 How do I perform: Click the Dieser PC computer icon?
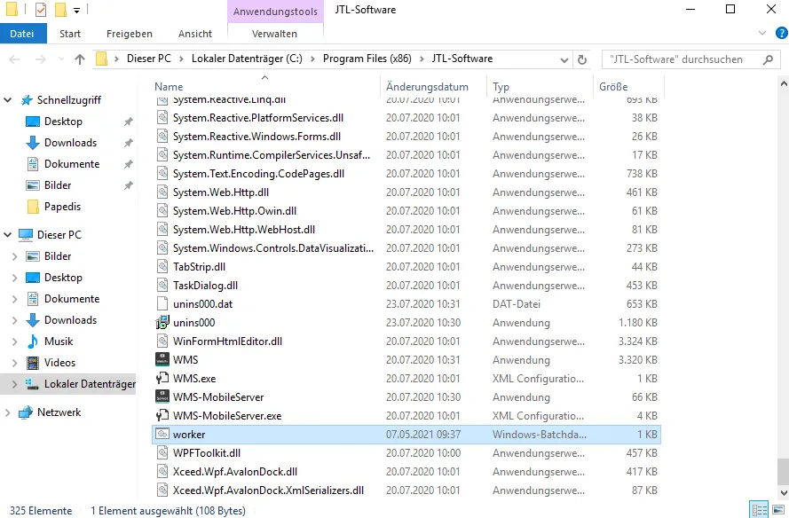[26, 234]
